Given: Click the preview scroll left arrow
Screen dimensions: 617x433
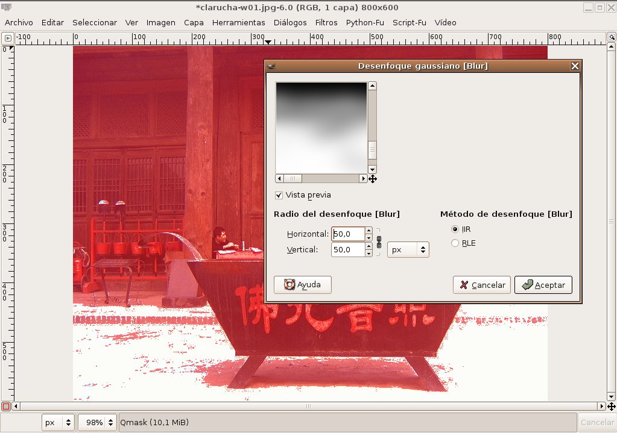Looking at the screenshot, I should 279,178.
